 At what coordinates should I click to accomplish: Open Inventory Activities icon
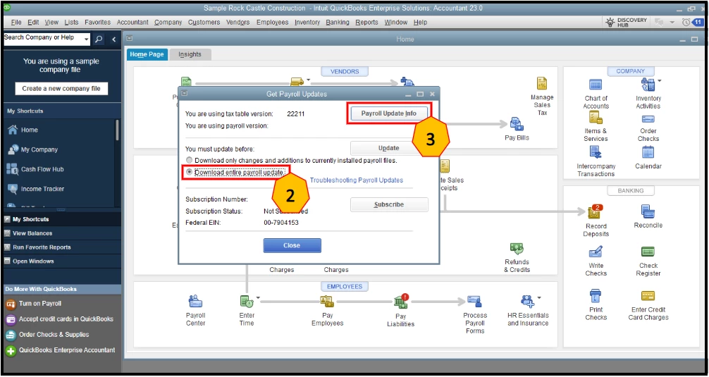tap(648, 85)
